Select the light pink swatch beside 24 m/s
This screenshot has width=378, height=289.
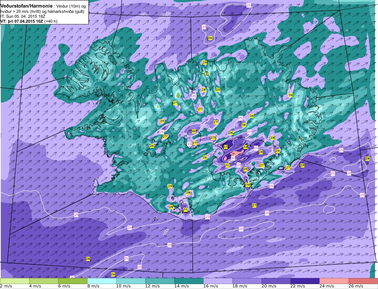coord(334,281)
